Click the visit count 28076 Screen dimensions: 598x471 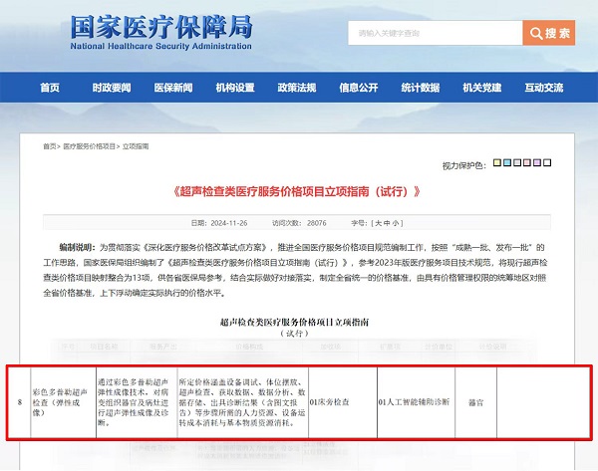pyautogui.click(x=317, y=223)
